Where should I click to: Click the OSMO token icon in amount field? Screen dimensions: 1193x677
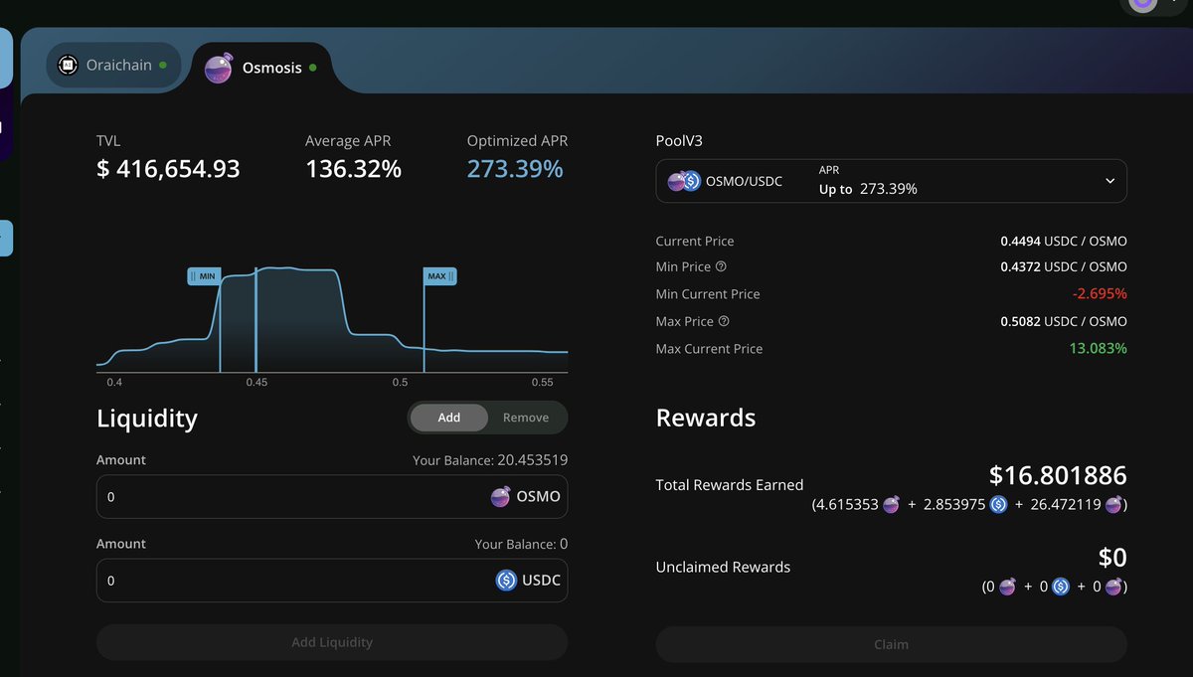[x=501, y=496]
